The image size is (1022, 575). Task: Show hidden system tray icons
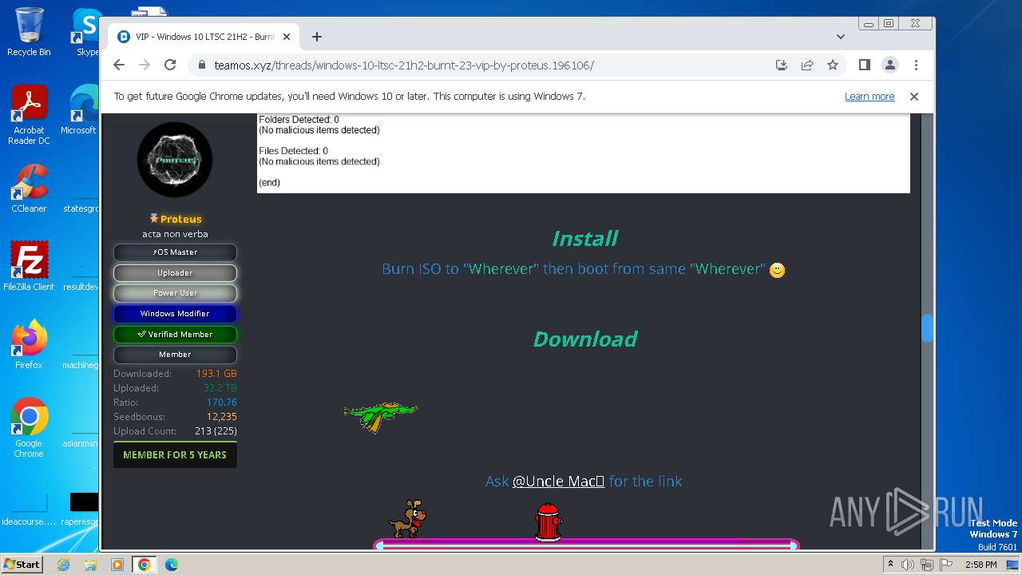pyautogui.click(x=890, y=565)
